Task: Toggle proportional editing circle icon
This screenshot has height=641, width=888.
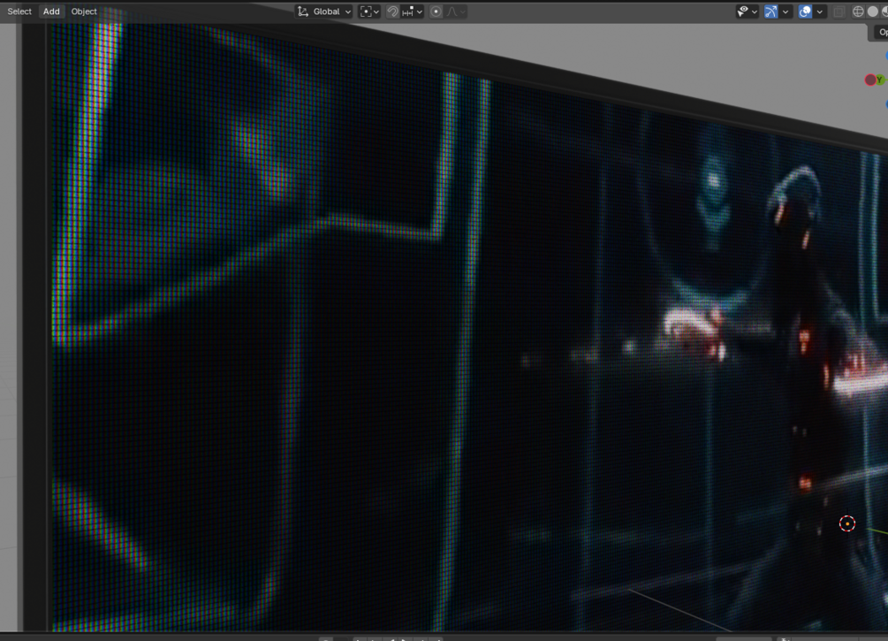Action: pos(436,11)
